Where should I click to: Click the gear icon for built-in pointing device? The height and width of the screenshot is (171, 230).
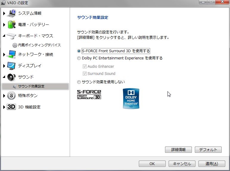tap(15, 45)
